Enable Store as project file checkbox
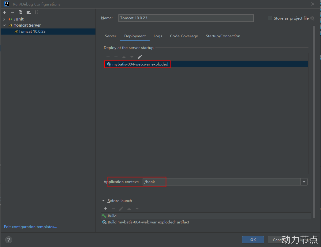The height and width of the screenshot is (247, 321). pos(270,18)
